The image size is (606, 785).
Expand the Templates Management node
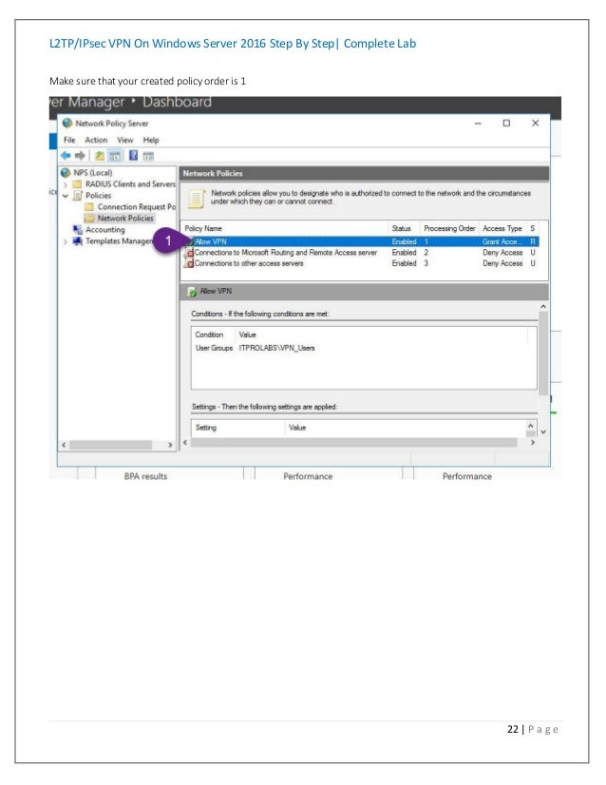[x=65, y=241]
